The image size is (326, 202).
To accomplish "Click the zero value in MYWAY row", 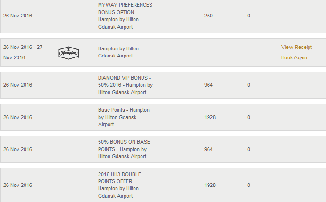I will [x=249, y=16].
